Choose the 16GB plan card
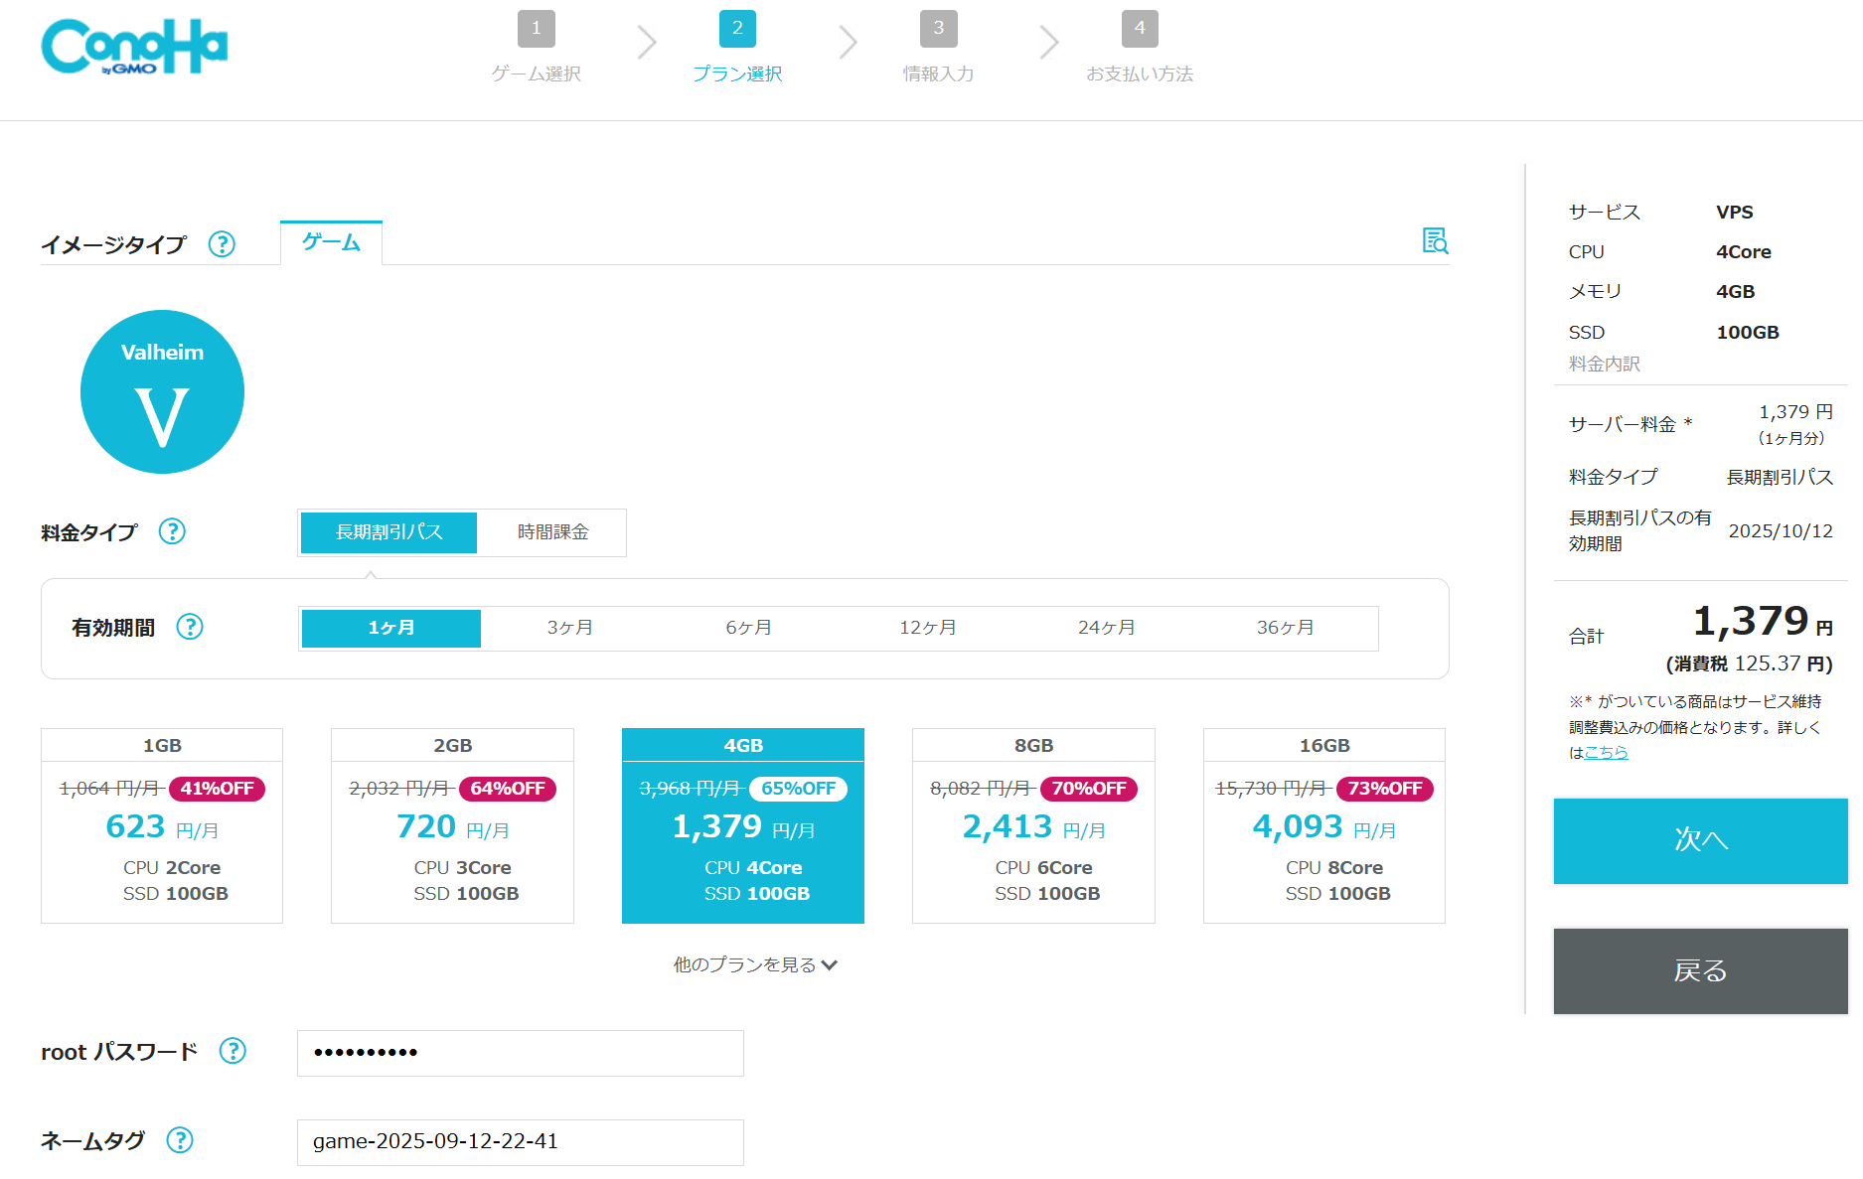This screenshot has width=1863, height=1179. pyautogui.click(x=1324, y=825)
